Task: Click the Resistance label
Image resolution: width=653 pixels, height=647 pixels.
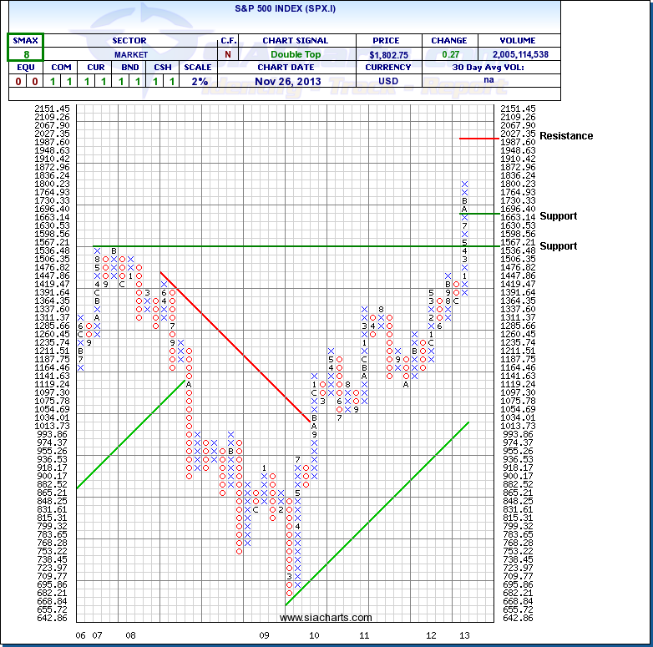Action: click(565, 136)
